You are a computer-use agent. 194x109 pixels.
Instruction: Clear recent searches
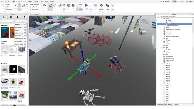[x=24, y=24]
